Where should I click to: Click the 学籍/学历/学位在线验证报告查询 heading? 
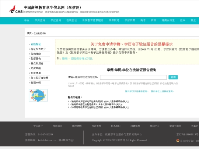[x=132, y=70]
